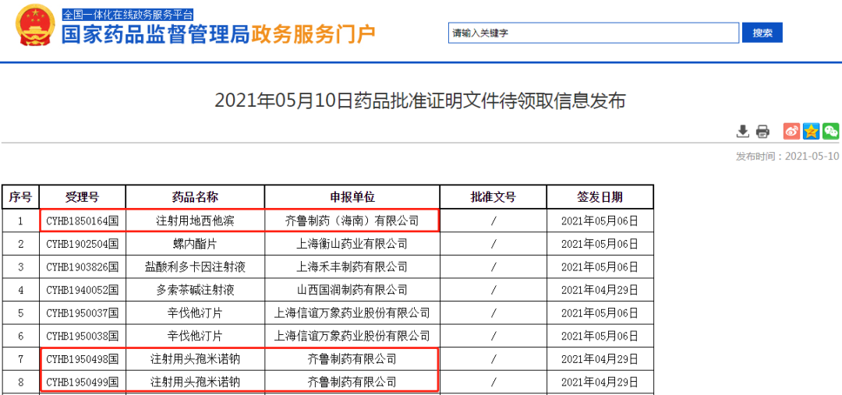Click the 序号 column header
The width and height of the screenshot is (842, 395).
(20, 197)
